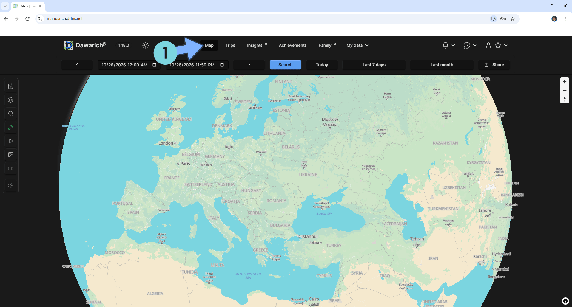Open the Trips tab
Viewport: 572px width, 307px height.
(x=230, y=45)
